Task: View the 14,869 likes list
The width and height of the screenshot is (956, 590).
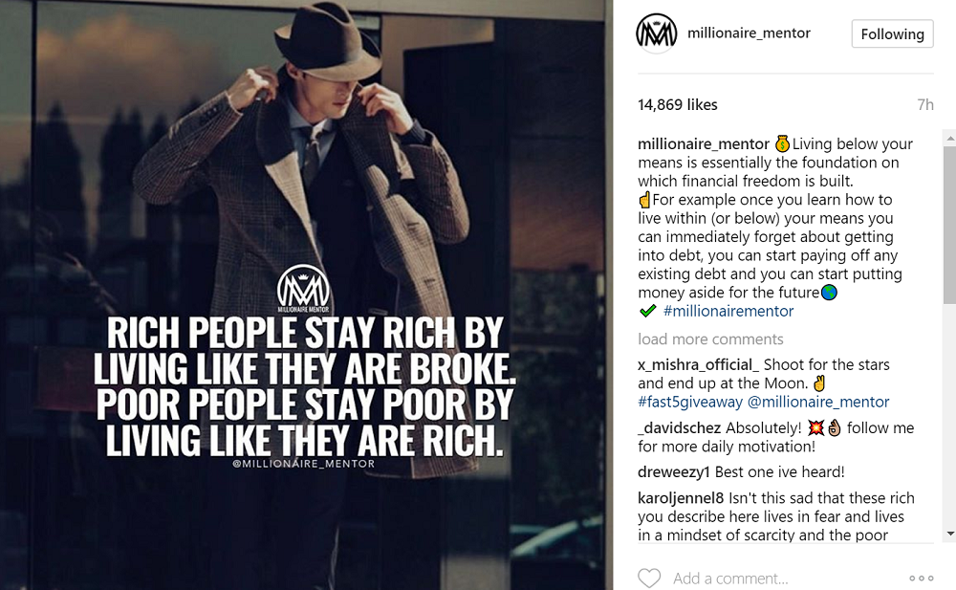Action: point(678,104)
